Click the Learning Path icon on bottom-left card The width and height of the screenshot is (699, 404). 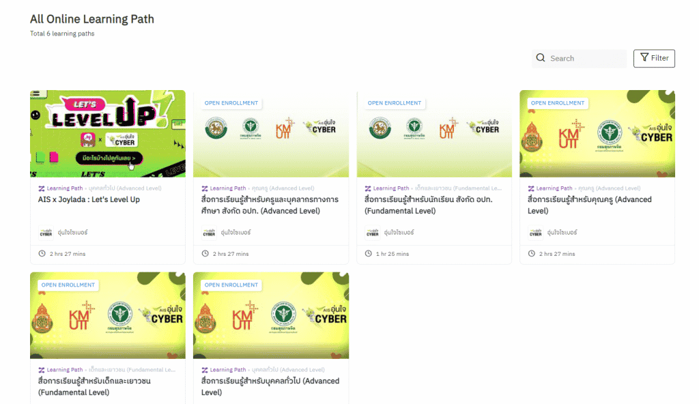[41, 370]
